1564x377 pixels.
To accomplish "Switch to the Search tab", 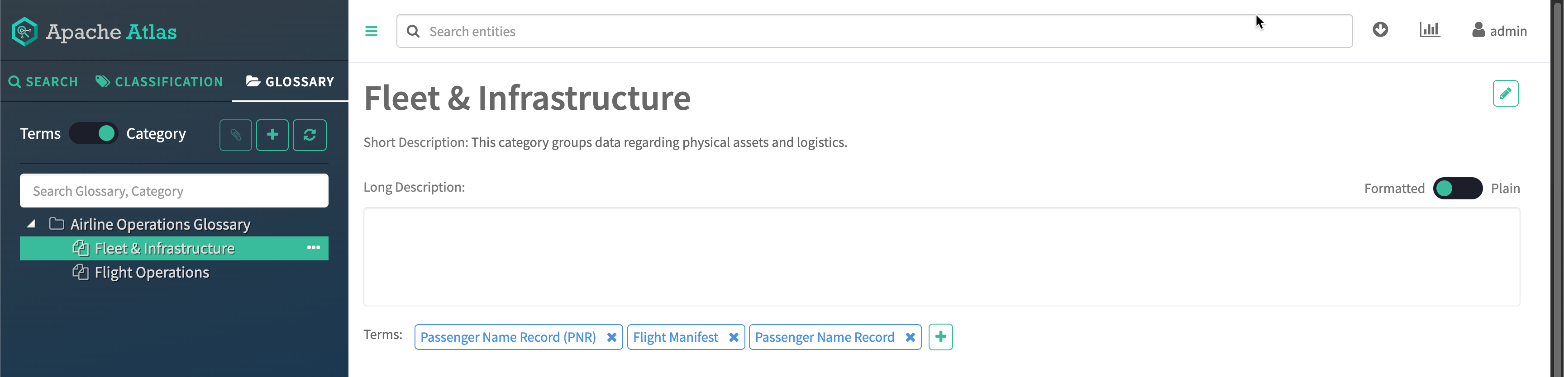I will (x=43, y=82).
